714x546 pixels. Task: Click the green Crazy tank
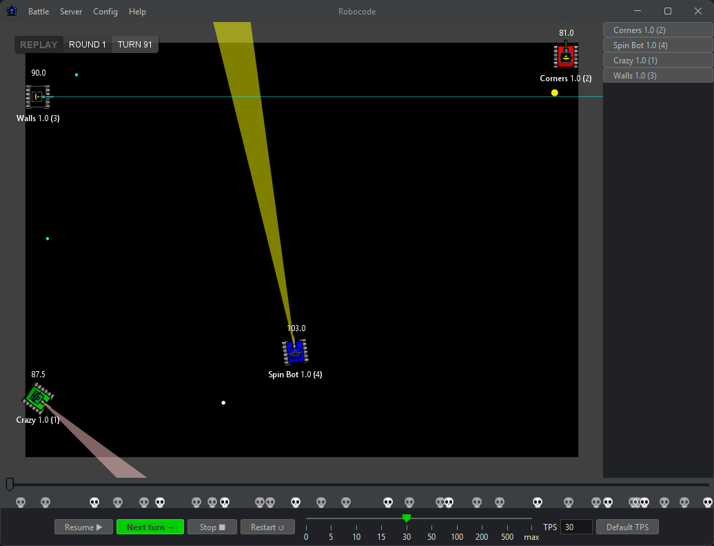pos(38,398)
